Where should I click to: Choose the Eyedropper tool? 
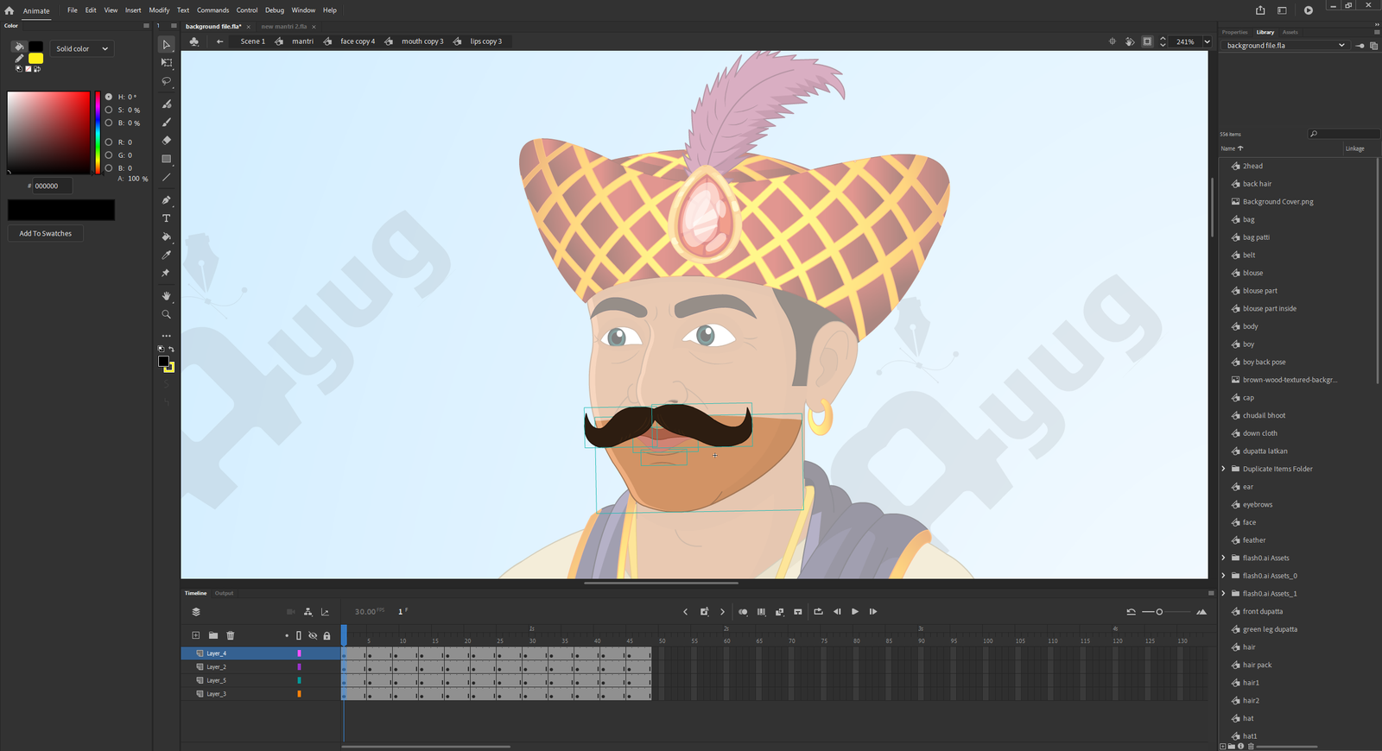pos(167,256)
